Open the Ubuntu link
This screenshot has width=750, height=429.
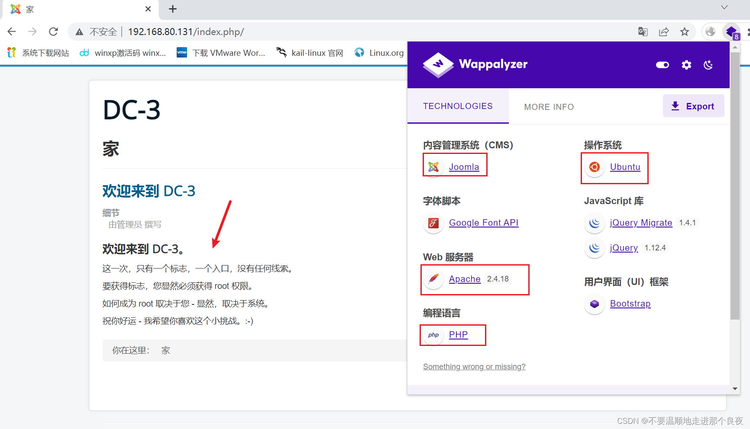point(625,167)
